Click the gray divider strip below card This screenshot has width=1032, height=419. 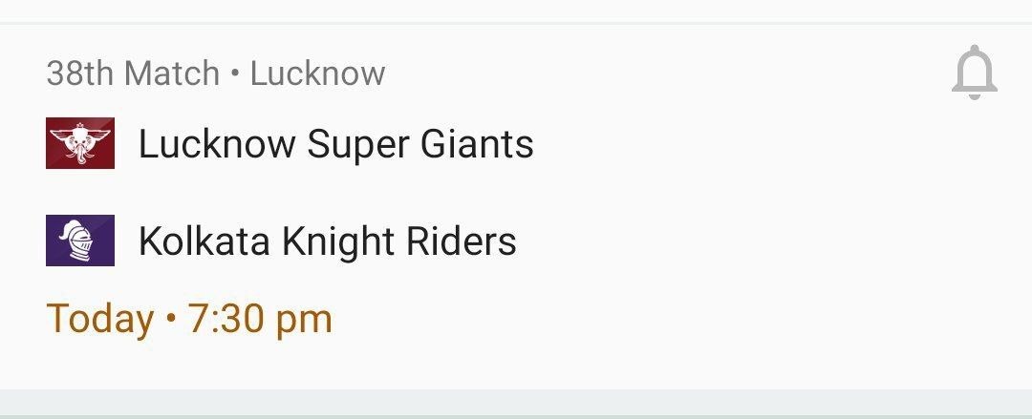[x=516, y=404]
